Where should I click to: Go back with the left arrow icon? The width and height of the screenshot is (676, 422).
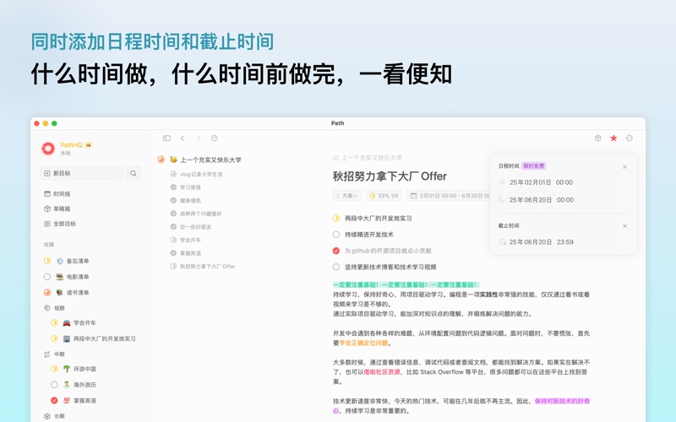[x=183, y=138]
